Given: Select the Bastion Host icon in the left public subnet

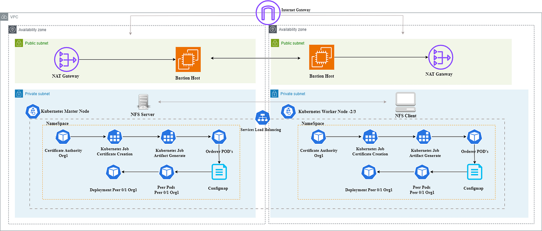Looking at the screenshot, I should click(188, 59).
